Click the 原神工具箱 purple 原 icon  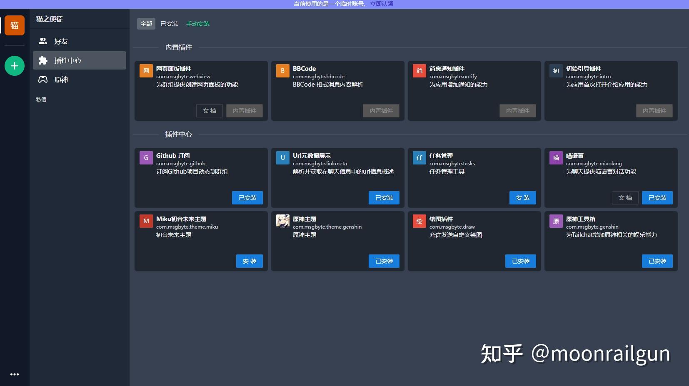tap(556, 221)
